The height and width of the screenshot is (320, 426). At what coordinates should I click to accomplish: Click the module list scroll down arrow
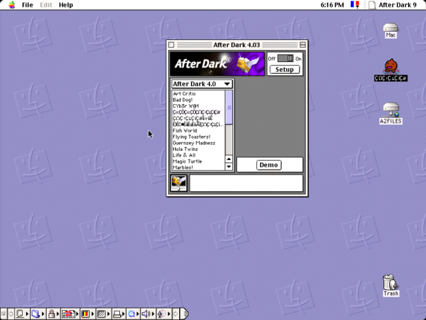coord(229,167)
